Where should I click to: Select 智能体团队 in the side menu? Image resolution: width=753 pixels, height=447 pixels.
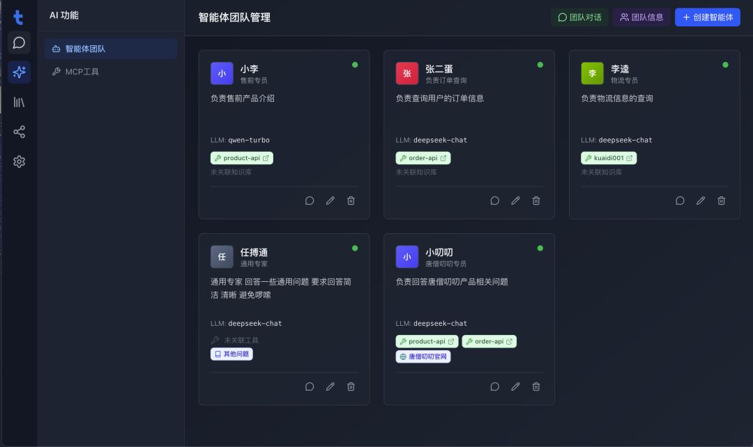[111, 49]
